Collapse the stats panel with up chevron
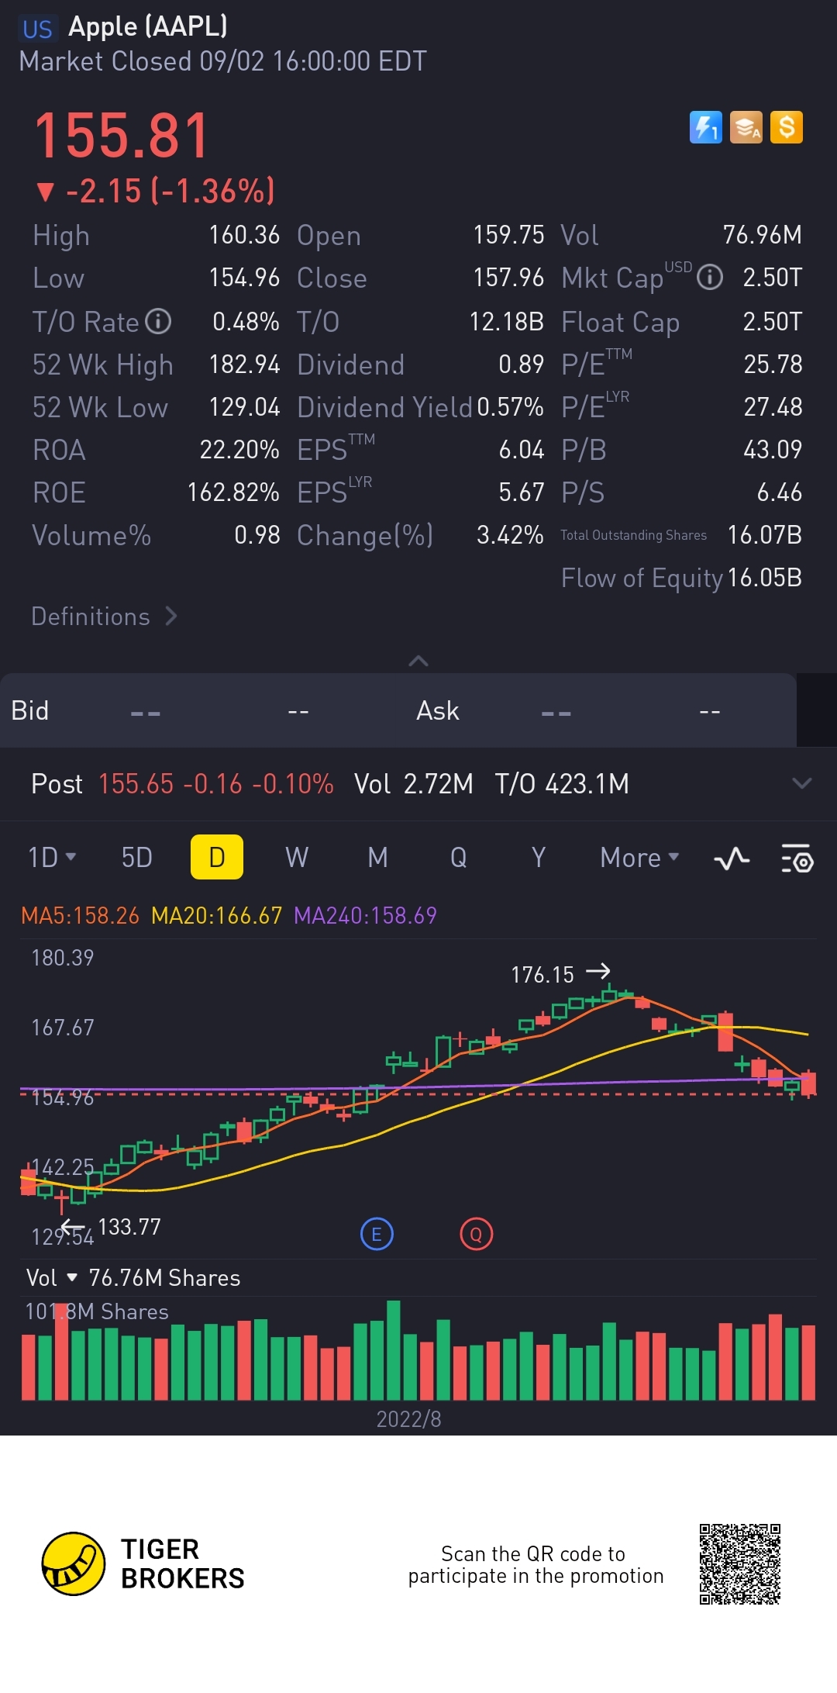Image resolution: width=837 pixels, height=1693 pixels. (418, 661)
